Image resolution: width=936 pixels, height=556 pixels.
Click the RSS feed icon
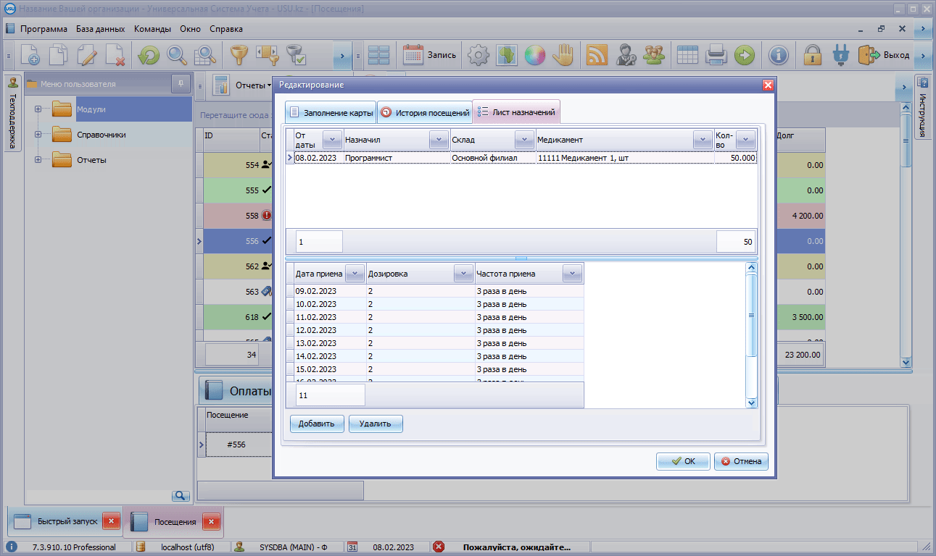point(596,55)
